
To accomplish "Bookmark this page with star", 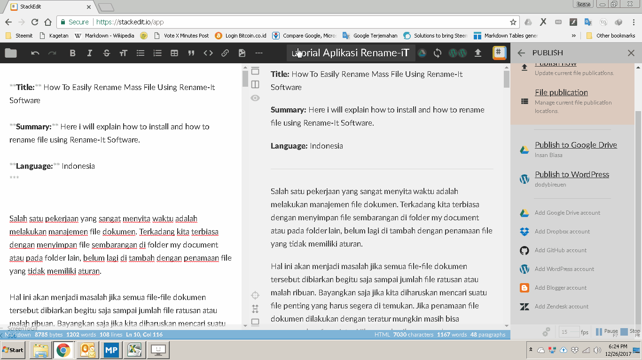I will click(513, 22).
